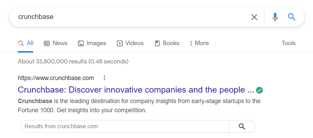Screen dimensions: 313x138
Task: Click into the Results from crunchbase.com field
Action: coord(125,126)
